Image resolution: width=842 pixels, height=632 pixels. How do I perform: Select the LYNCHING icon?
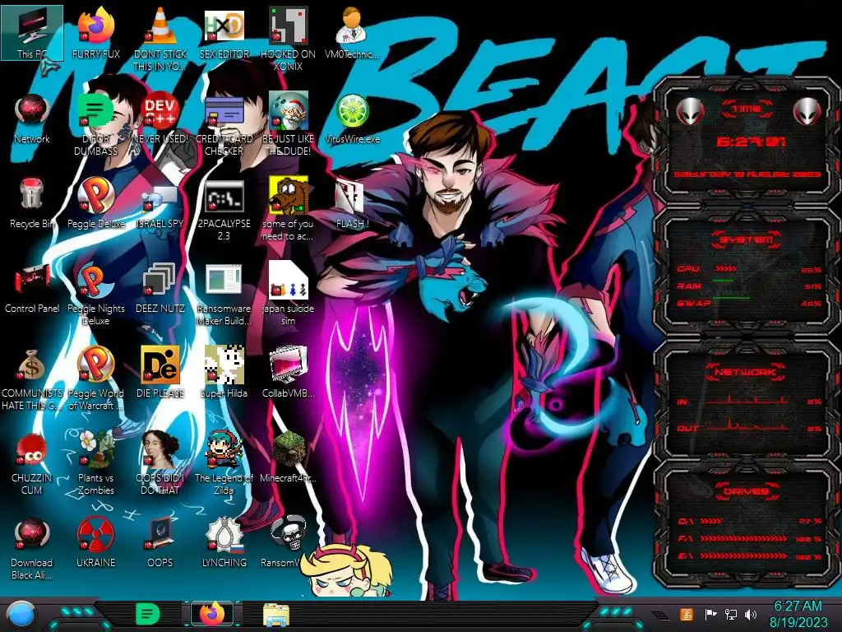coord(224,543)
